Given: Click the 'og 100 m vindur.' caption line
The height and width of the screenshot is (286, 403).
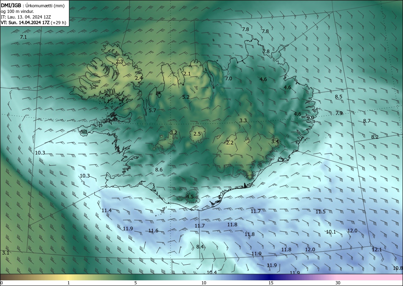Looking at the screenshot, I should click(x=17, y=11).
